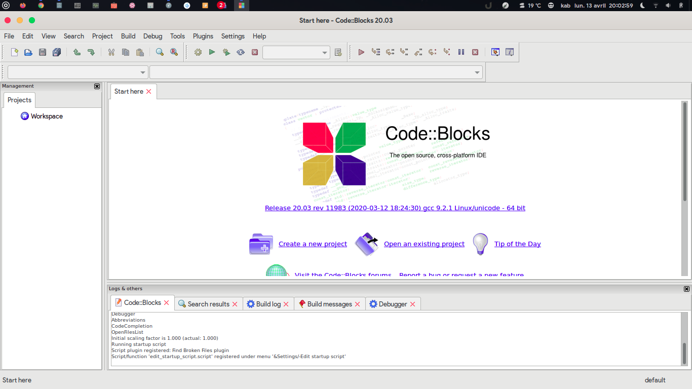
Task: Open the link to Release 20.03 rev 11983
Action: pyautogui.click(x=394, y=208)
